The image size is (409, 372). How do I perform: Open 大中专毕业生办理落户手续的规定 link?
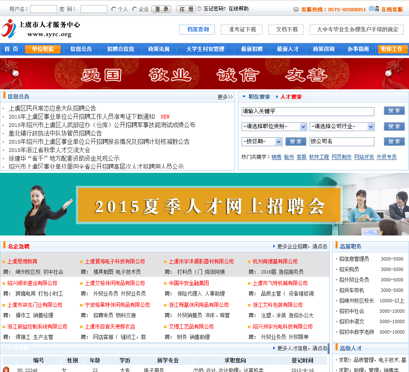tap(356, 30)
